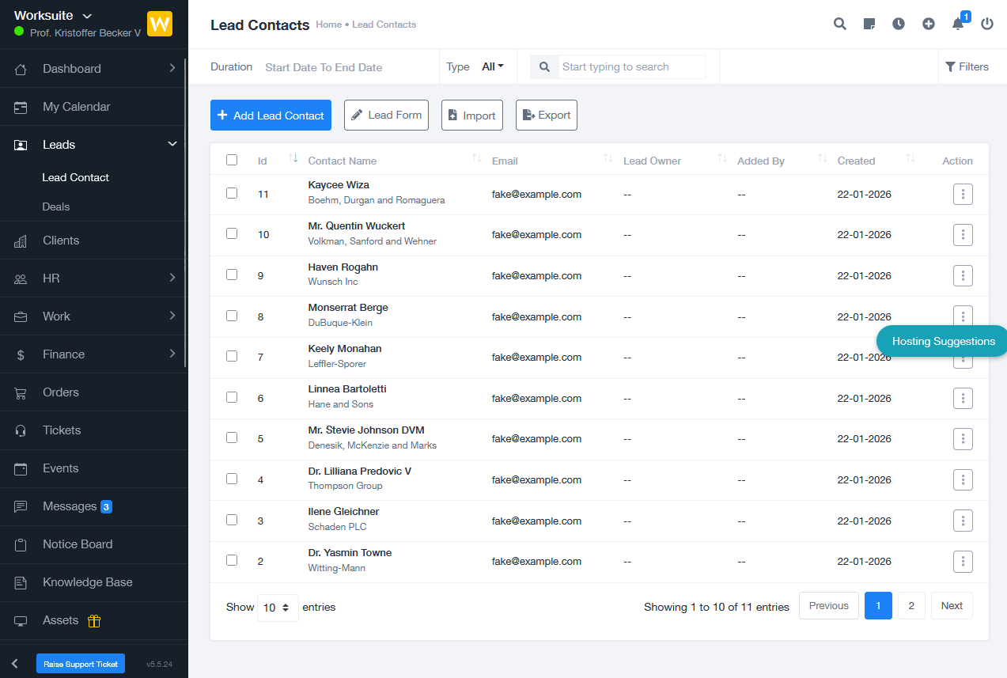Click the Add Lead Contact button

click(x=271, y=116)
